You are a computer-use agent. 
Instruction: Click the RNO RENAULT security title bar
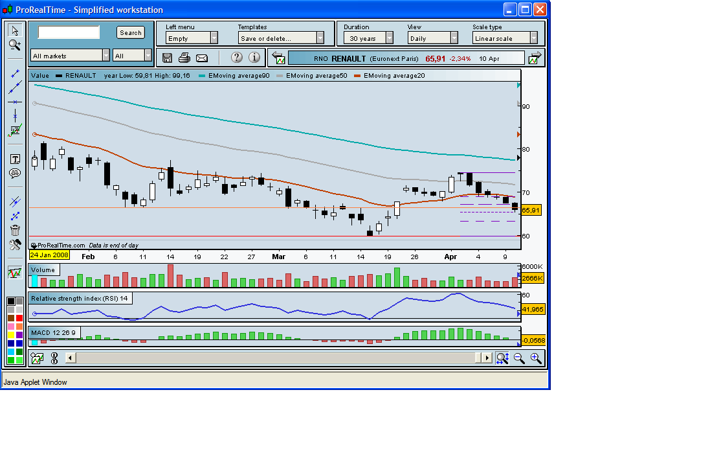coord(406,58)
